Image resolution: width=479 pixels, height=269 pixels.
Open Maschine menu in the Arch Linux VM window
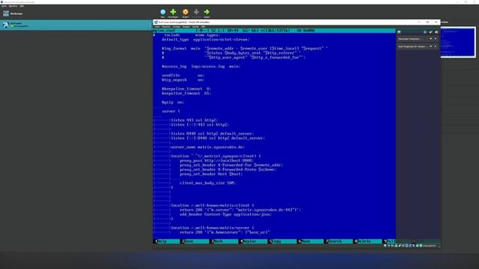click(166, 27)
